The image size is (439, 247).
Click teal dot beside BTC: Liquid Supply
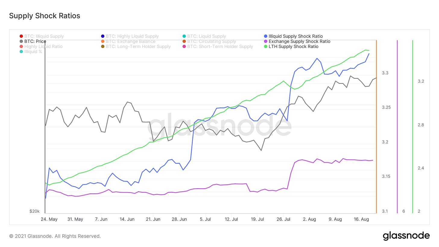184,36
